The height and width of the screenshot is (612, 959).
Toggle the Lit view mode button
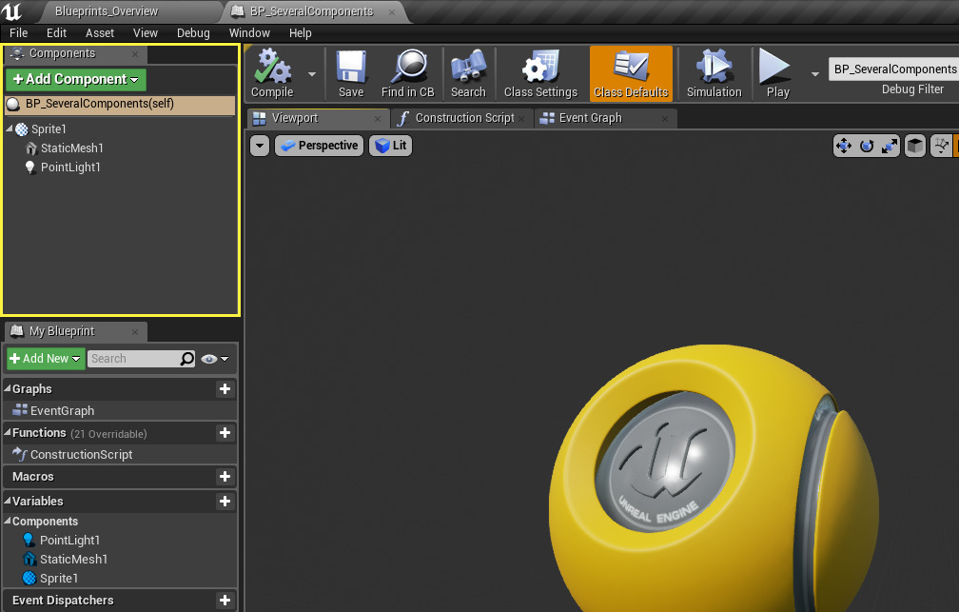(x=390, y=146)
